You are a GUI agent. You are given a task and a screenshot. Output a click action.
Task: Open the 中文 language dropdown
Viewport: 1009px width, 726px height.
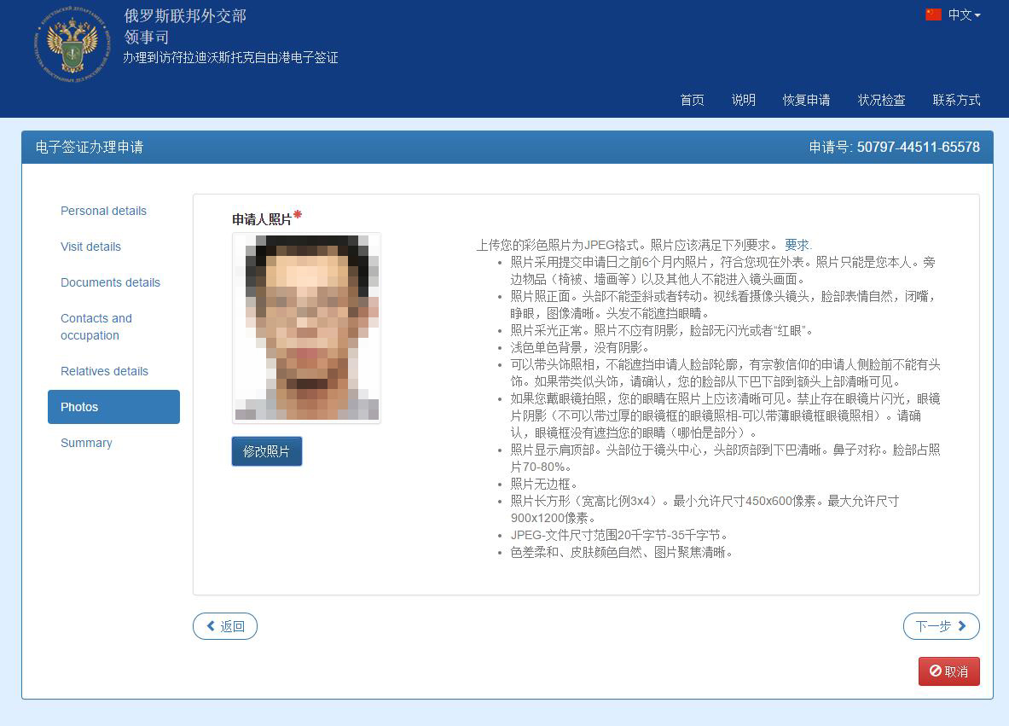[959, 15]
